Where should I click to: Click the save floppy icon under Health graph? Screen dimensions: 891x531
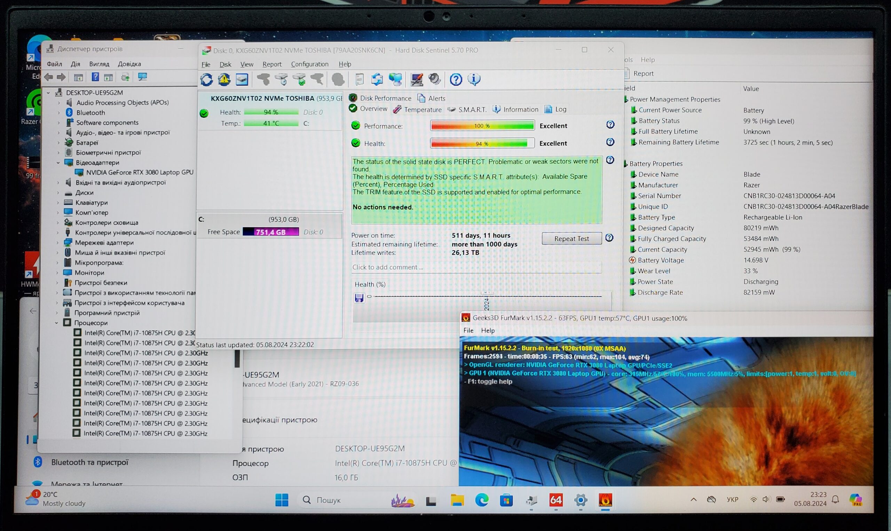358,298
